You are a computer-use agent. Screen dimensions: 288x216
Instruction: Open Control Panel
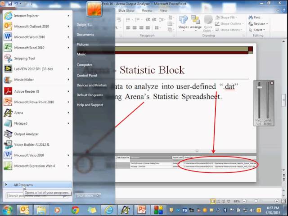coord(87,76)
